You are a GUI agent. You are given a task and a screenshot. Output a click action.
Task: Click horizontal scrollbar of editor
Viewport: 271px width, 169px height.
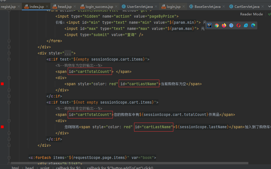[x=130, y=163]
